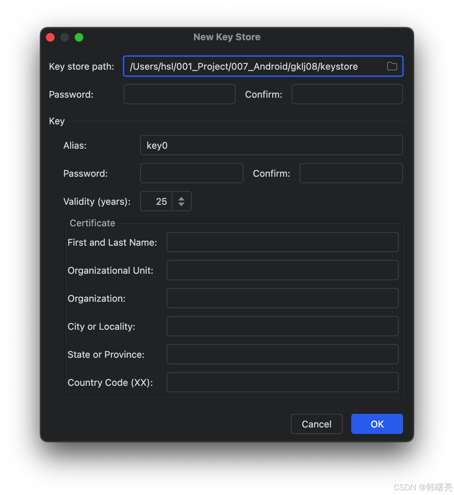Click the State or Province field
This screenshot has height=495, width=454.
(x=282, y=354)
